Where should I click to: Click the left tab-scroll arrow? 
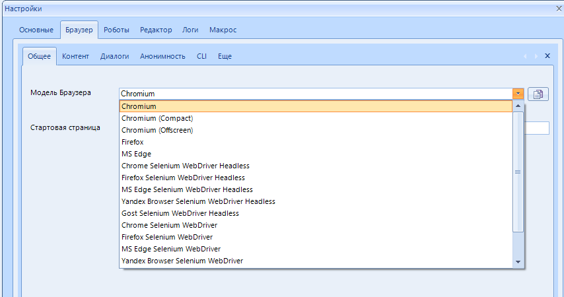click(525, 56)
